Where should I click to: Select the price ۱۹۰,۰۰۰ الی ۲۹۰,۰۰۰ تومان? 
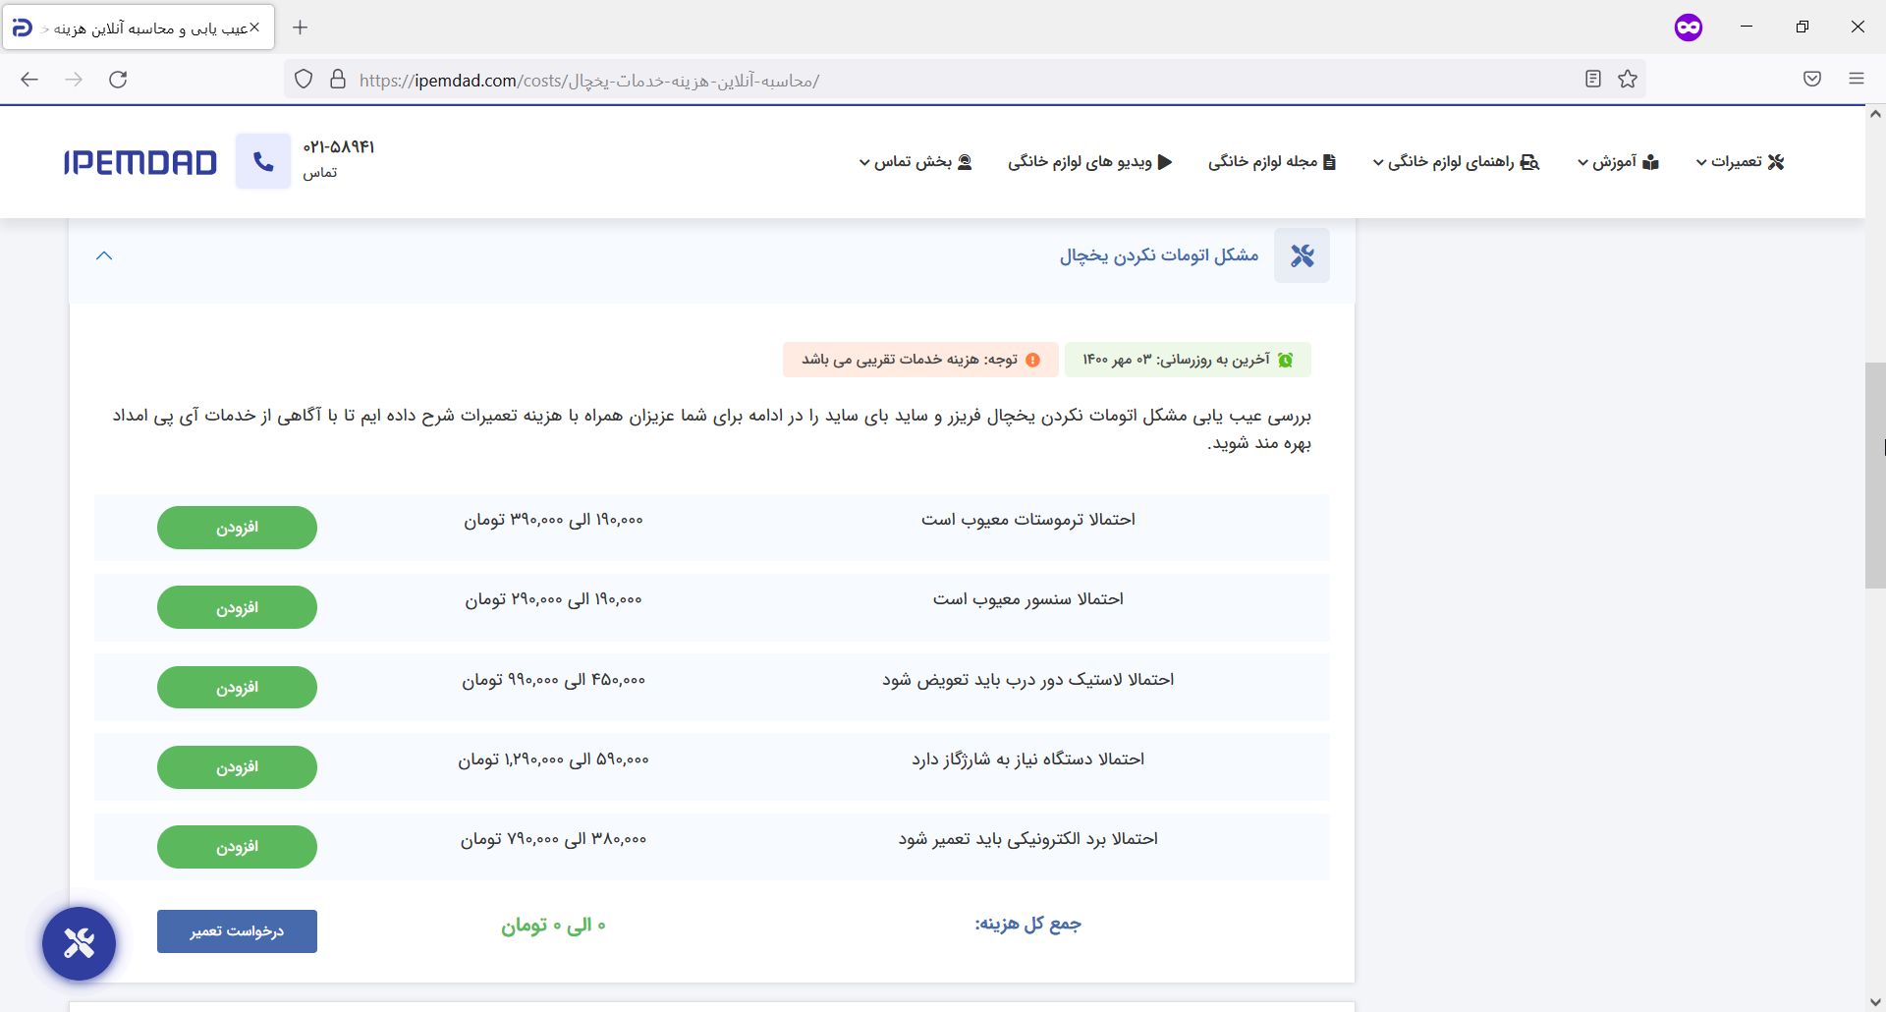pyautogui.click(x=554, y=599)
